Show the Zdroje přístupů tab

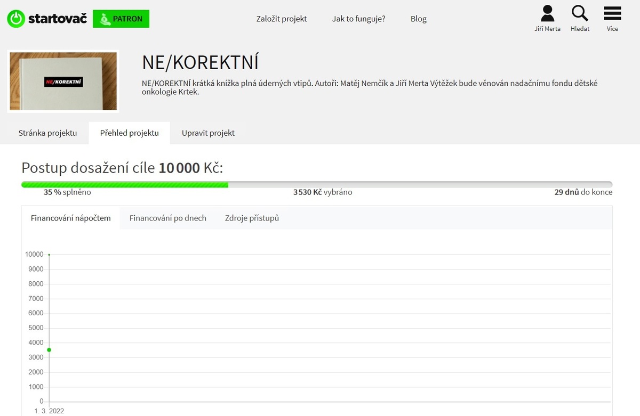click(252, 218)
